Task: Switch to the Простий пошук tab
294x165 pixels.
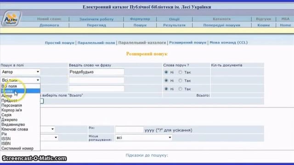Action: tap(60, 43)
